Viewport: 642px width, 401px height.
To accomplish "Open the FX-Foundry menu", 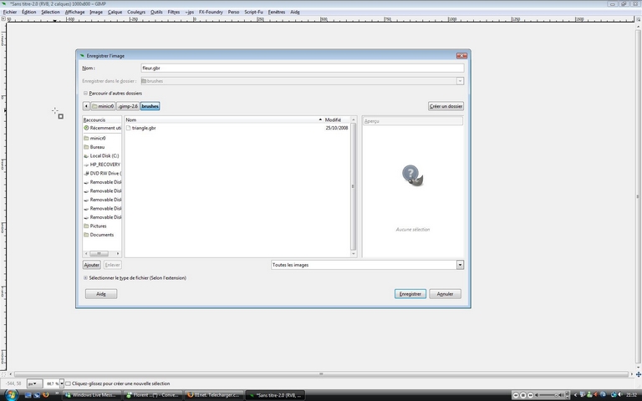I will pos(211,12).
